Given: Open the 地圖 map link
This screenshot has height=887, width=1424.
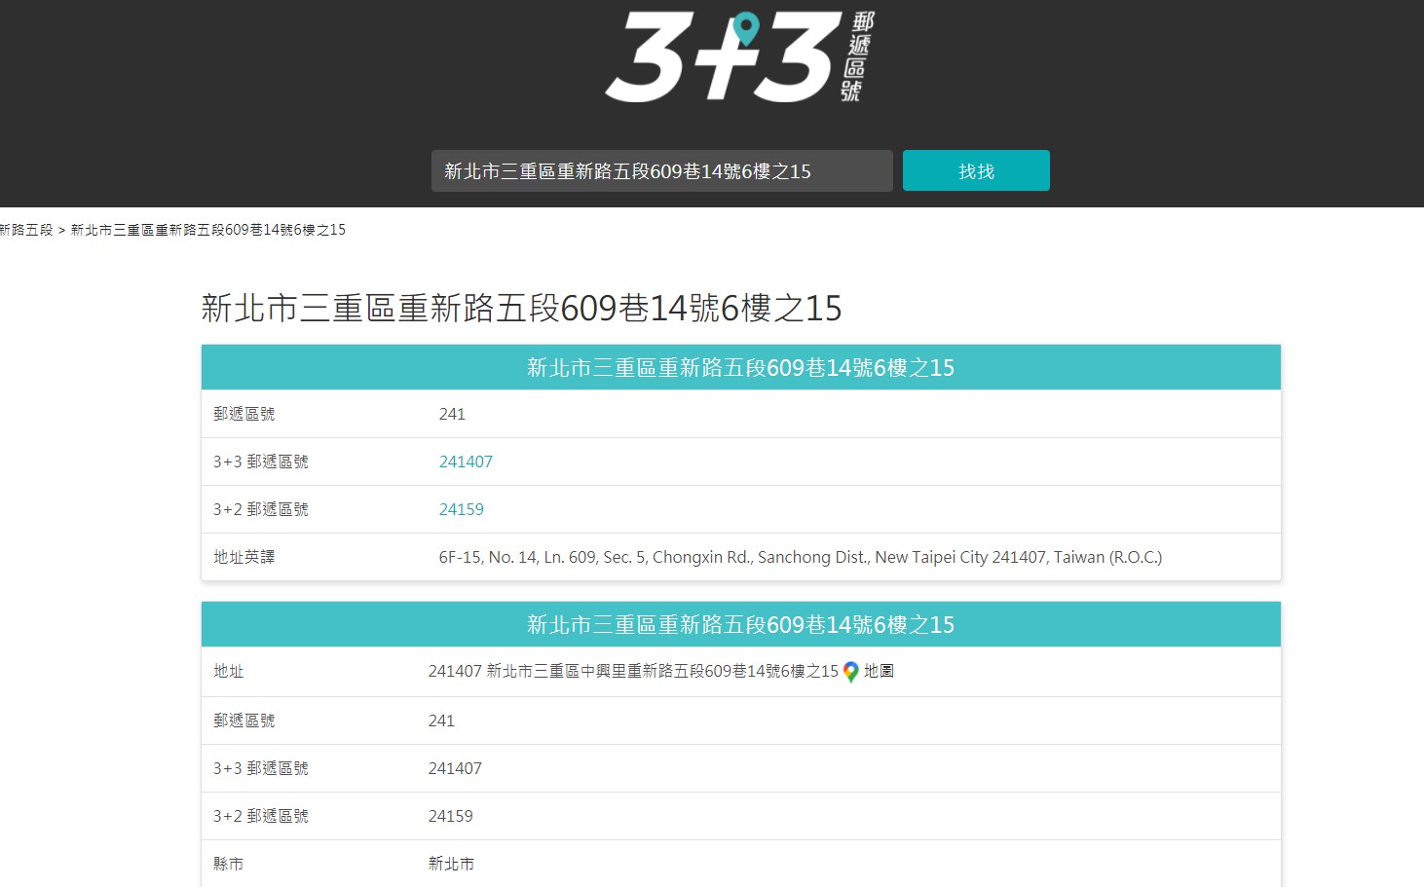Looking at the screenshot, I should (x=879, y=671).
